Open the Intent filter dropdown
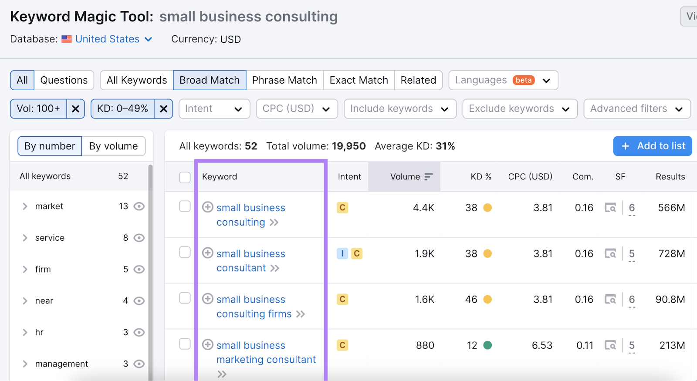697x381 pixels. 214,109
